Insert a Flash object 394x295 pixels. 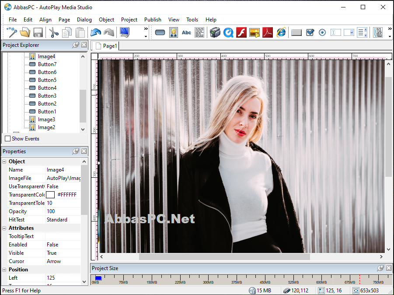tap(241, 32)
